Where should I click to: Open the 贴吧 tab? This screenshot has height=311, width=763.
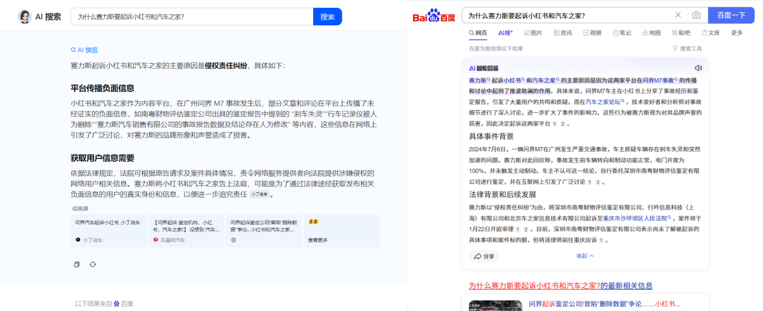(681, 33)
